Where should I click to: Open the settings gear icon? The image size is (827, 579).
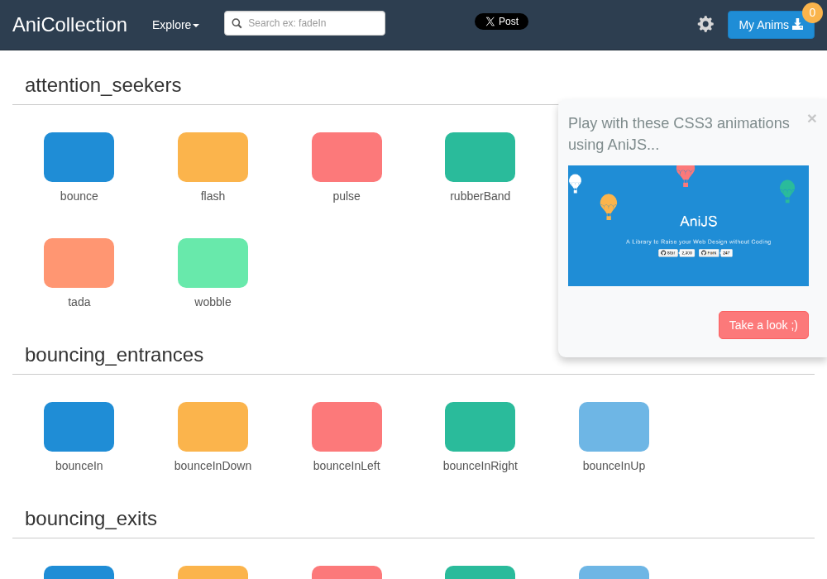[705, 24]
